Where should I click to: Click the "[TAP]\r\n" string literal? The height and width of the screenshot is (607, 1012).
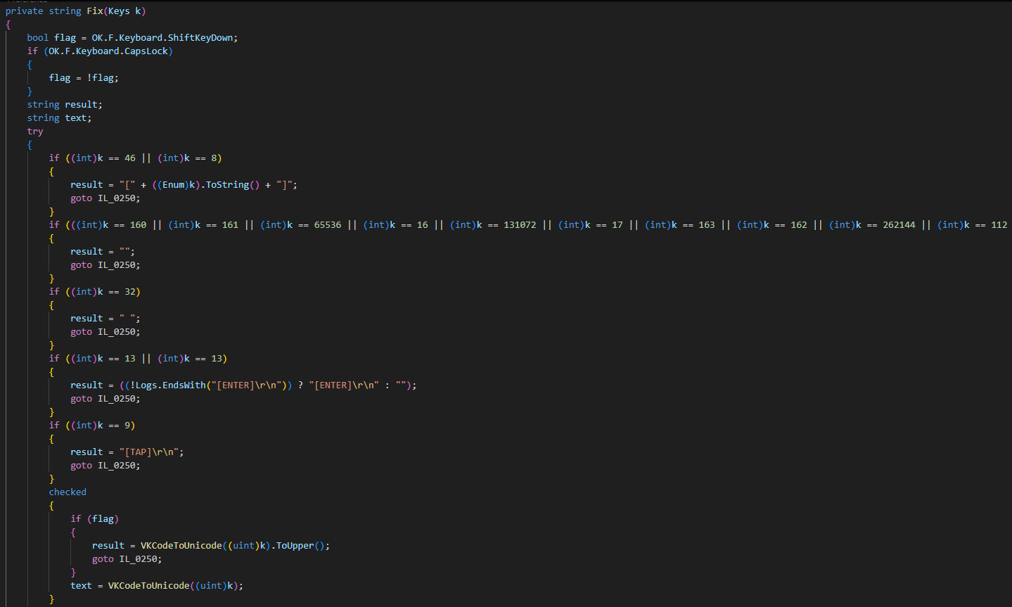[149, 452]
